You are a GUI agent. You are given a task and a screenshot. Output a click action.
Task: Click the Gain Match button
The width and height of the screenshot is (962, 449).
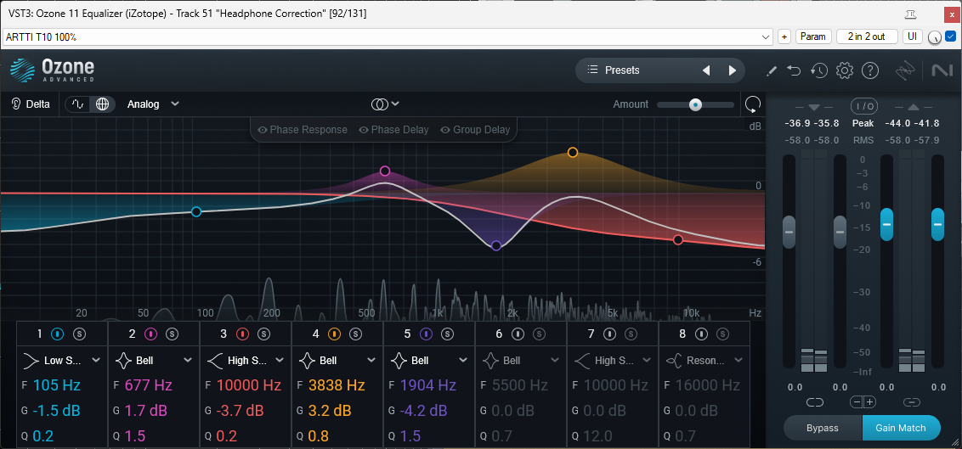click(x=901, y=428)
